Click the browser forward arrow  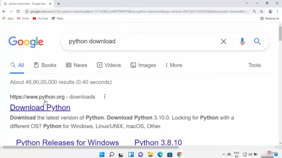(11, 12)
